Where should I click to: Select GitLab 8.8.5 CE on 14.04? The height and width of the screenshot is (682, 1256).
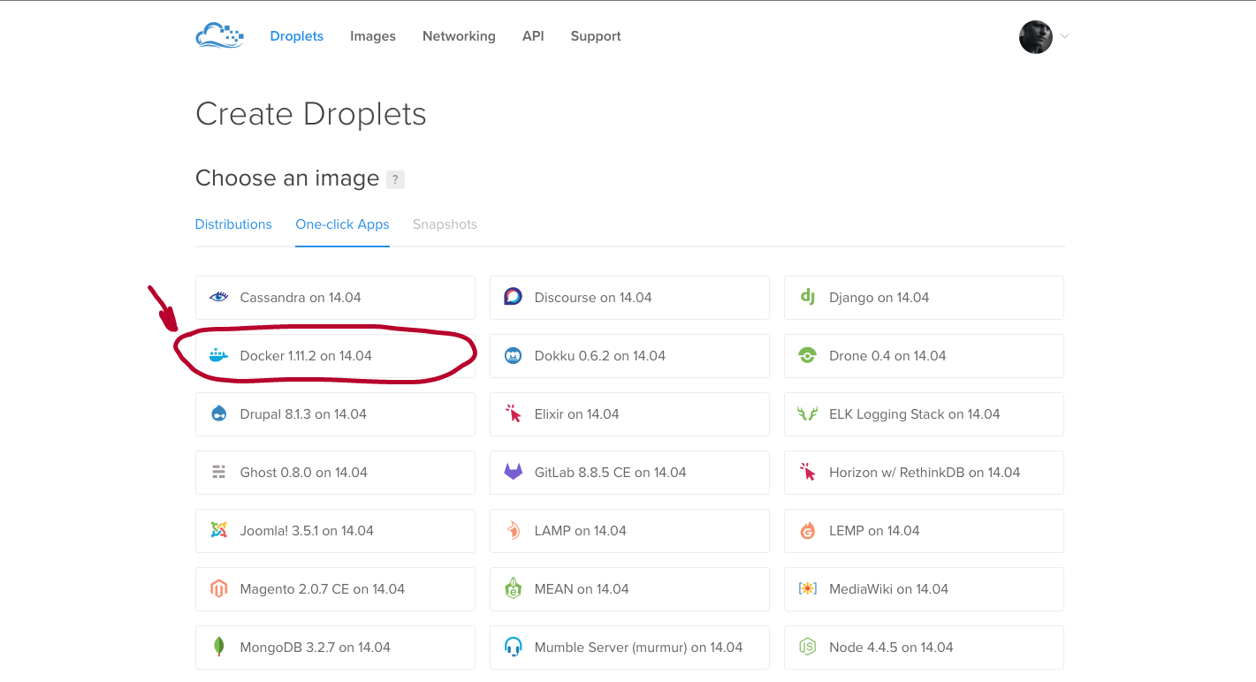click(629, 473)
